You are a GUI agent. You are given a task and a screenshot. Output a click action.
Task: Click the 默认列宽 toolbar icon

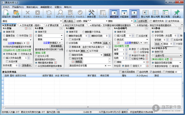[x=155, y=14]
